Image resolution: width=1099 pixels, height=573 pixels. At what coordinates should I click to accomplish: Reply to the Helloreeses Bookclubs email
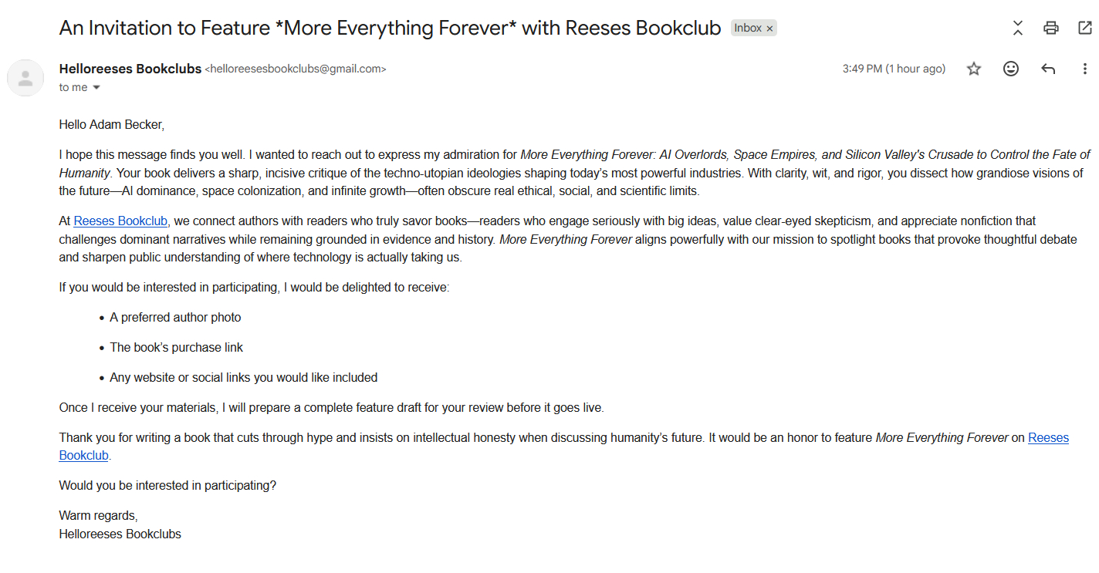pos(1047,69)
